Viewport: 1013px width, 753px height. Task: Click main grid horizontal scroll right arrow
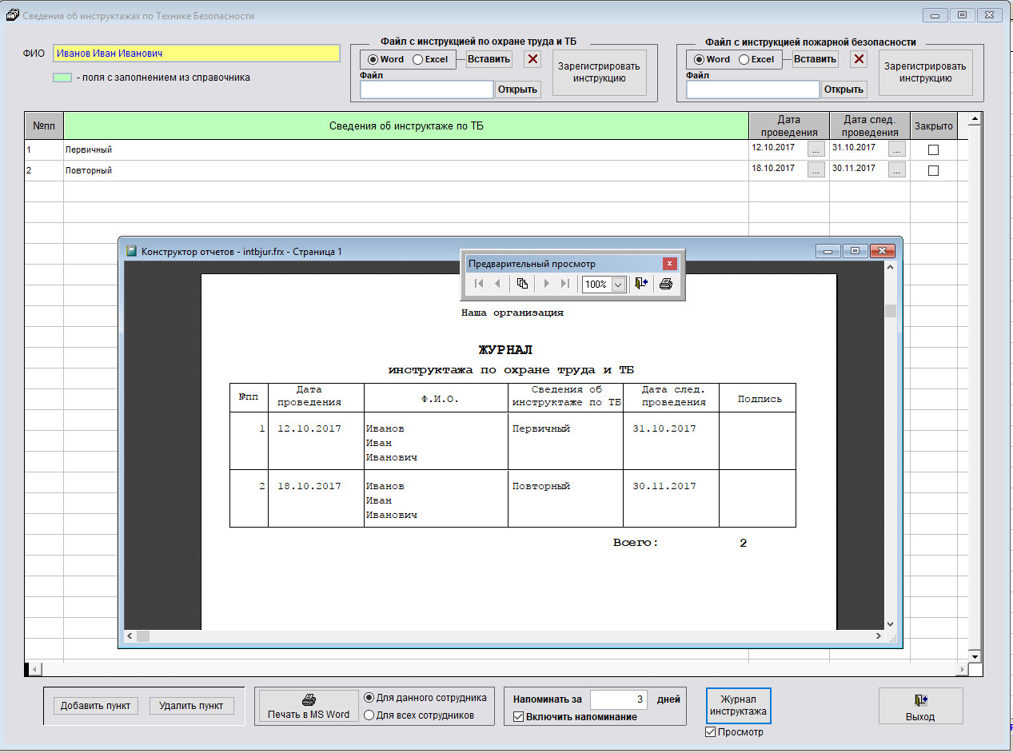pos(962,668)
